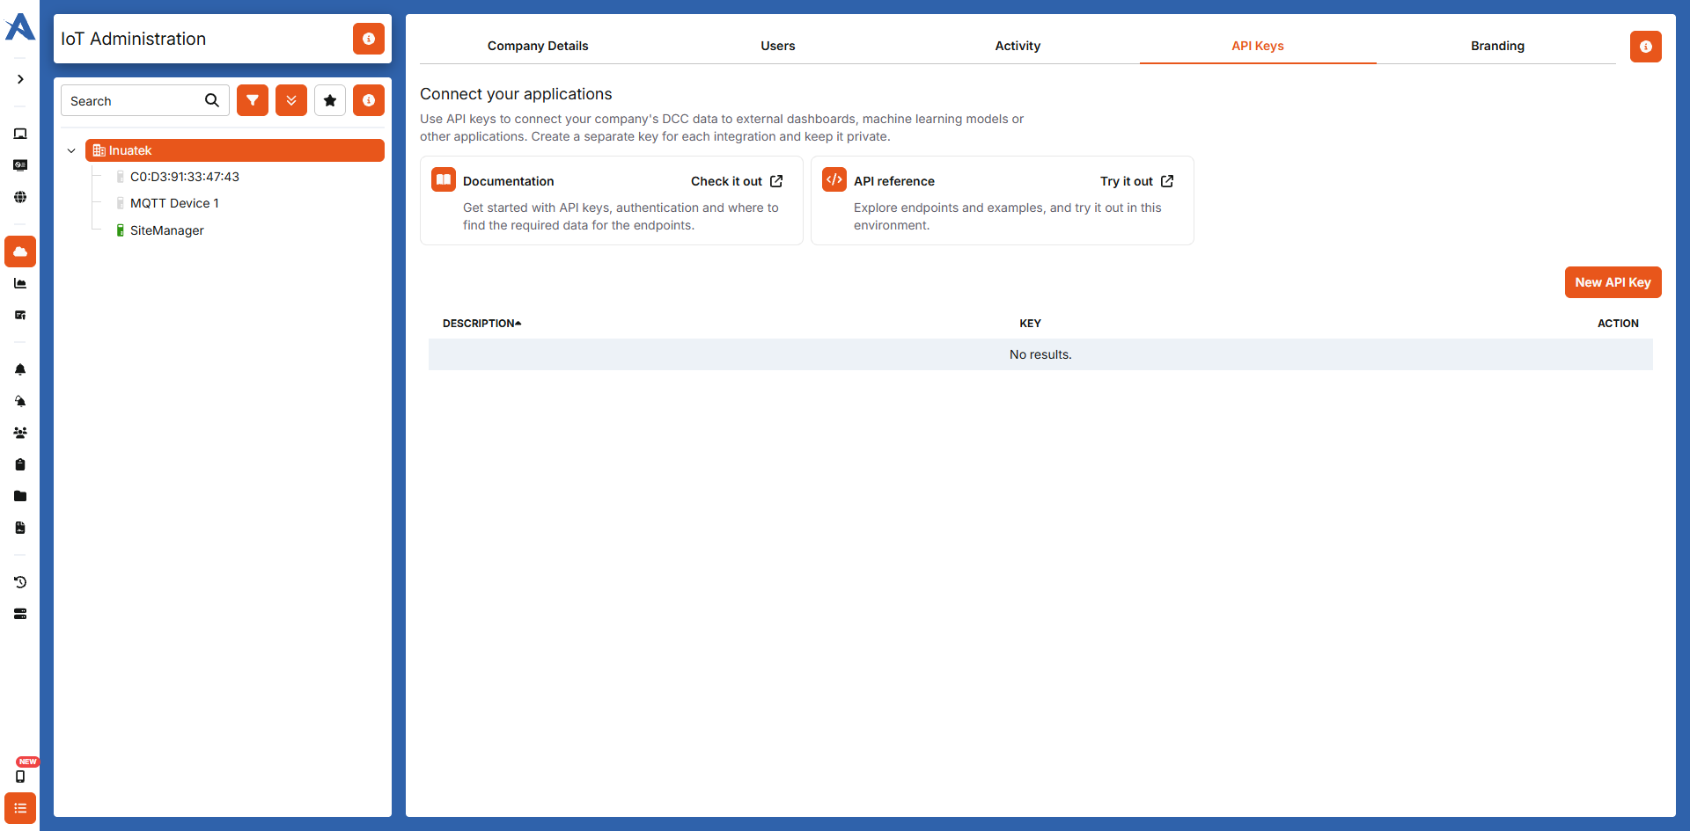This screenshot has width=1690, height=831.
Task: Open the ID card icon in the sidebar
Action: point(20,165)
